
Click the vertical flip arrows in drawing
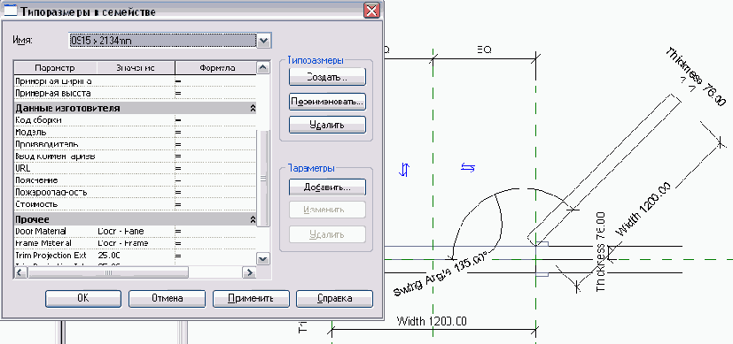(x=404, y=169)
